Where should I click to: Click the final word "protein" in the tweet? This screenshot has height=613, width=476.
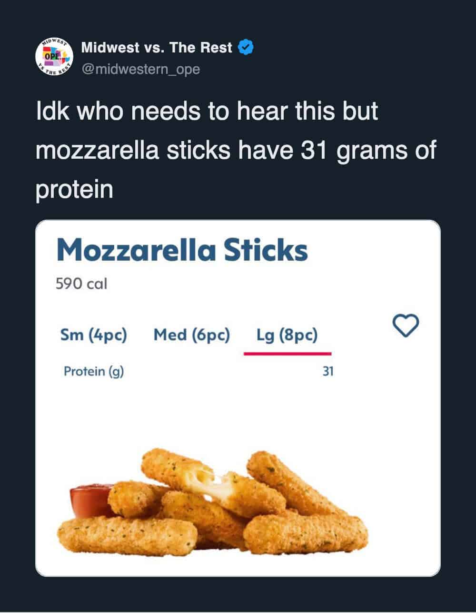[74, 189]
